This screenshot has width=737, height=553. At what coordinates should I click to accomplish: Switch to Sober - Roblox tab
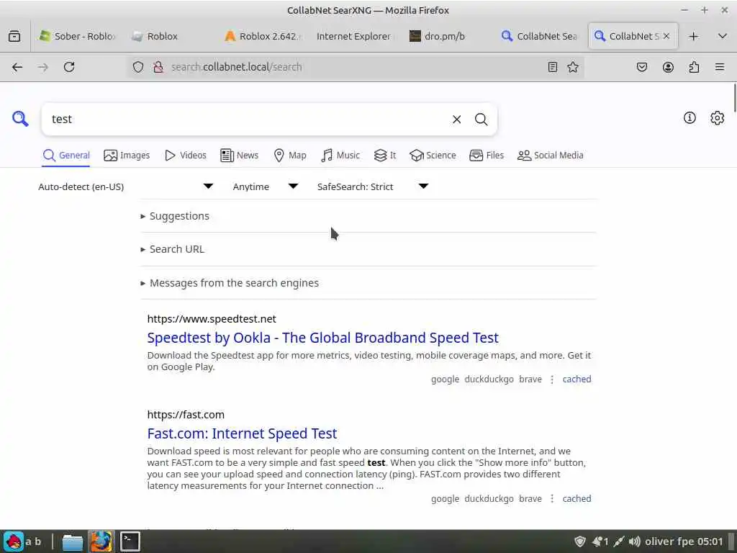click(x=78, y=36)
